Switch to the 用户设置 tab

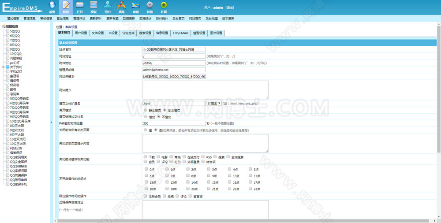point(81,33)
